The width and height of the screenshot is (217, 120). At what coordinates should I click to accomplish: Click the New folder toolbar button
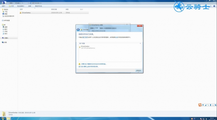coord(39,6)
